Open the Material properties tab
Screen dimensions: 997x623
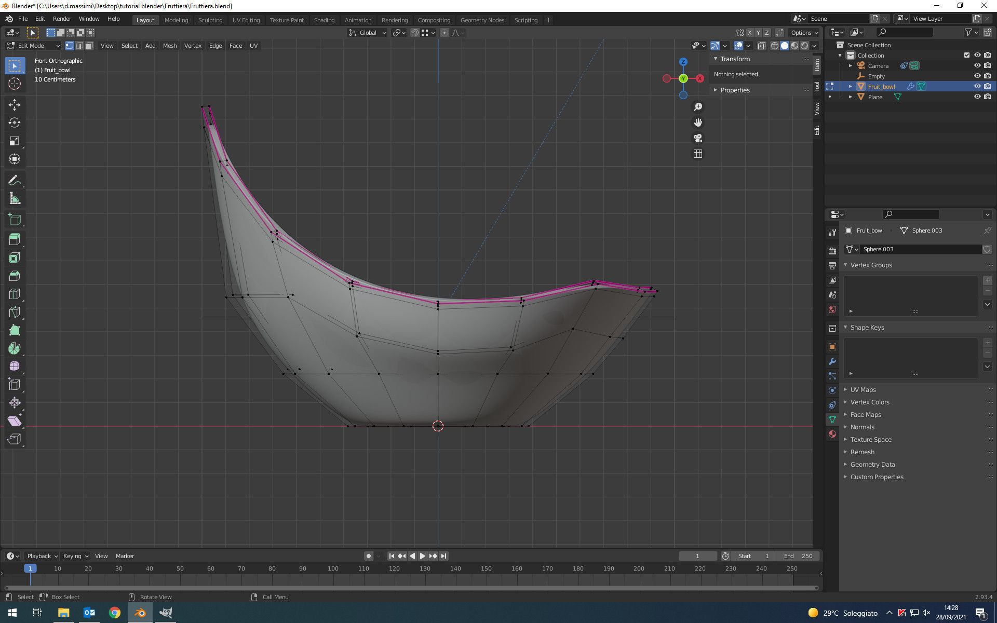tap(832, 434)
